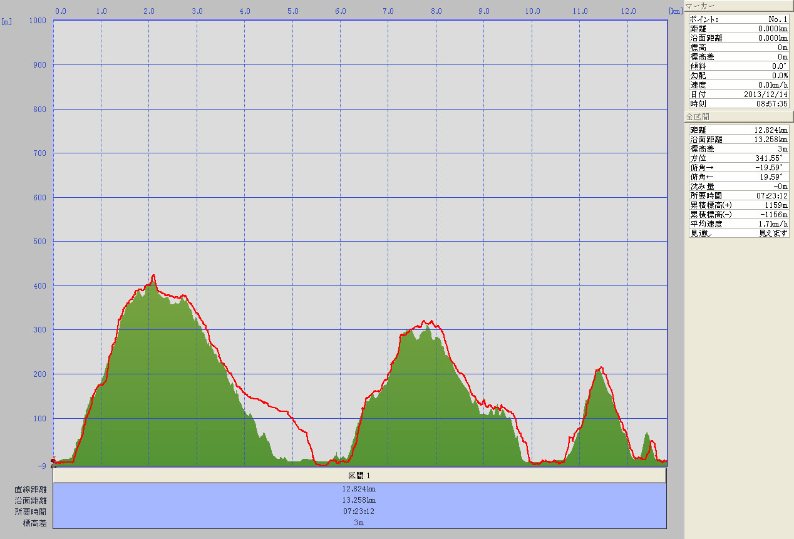Click the 1000 m tick label on elevation axis
Screen dimensions: 794x539
click(38, 21)
